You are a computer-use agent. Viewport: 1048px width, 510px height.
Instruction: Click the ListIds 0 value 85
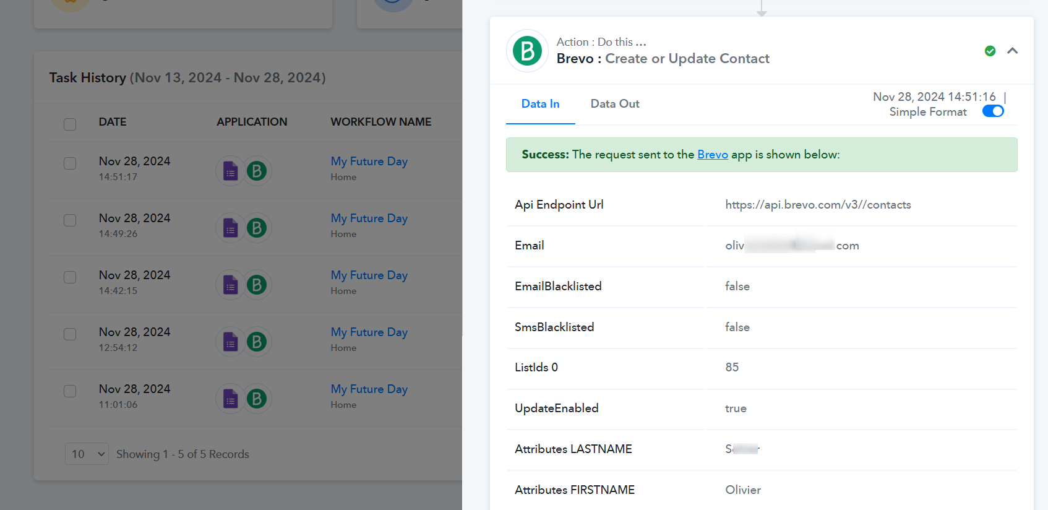coord(732,368)
